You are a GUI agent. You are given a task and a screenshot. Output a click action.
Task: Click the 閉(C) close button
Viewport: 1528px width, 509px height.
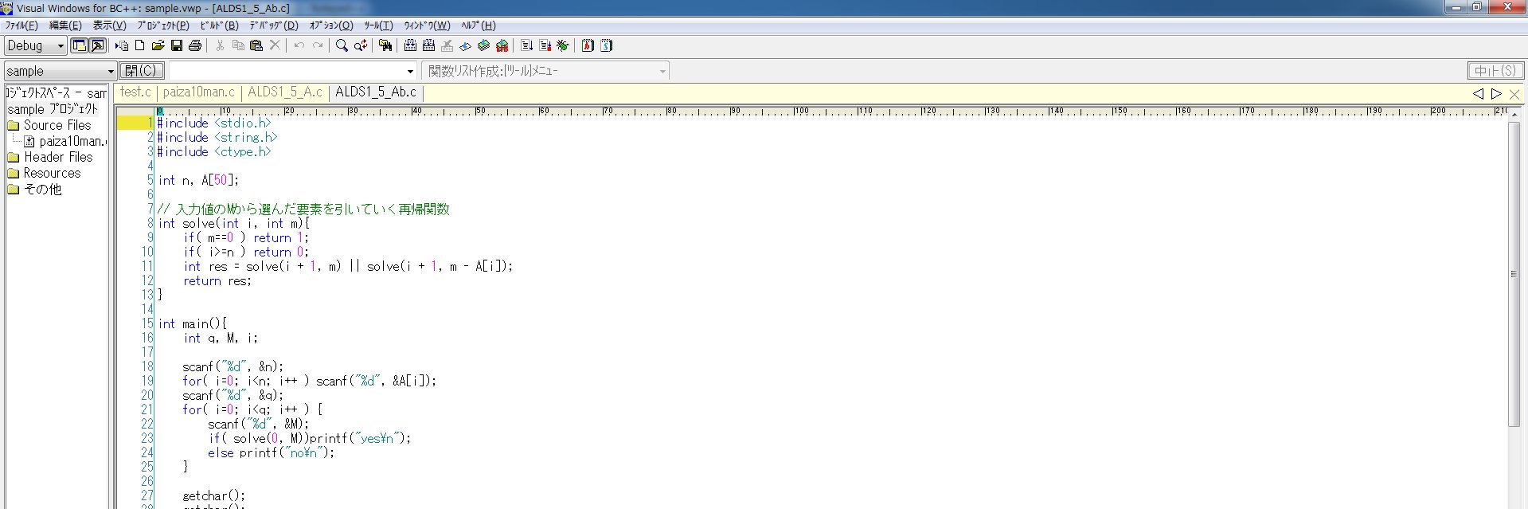coord(143,71)
